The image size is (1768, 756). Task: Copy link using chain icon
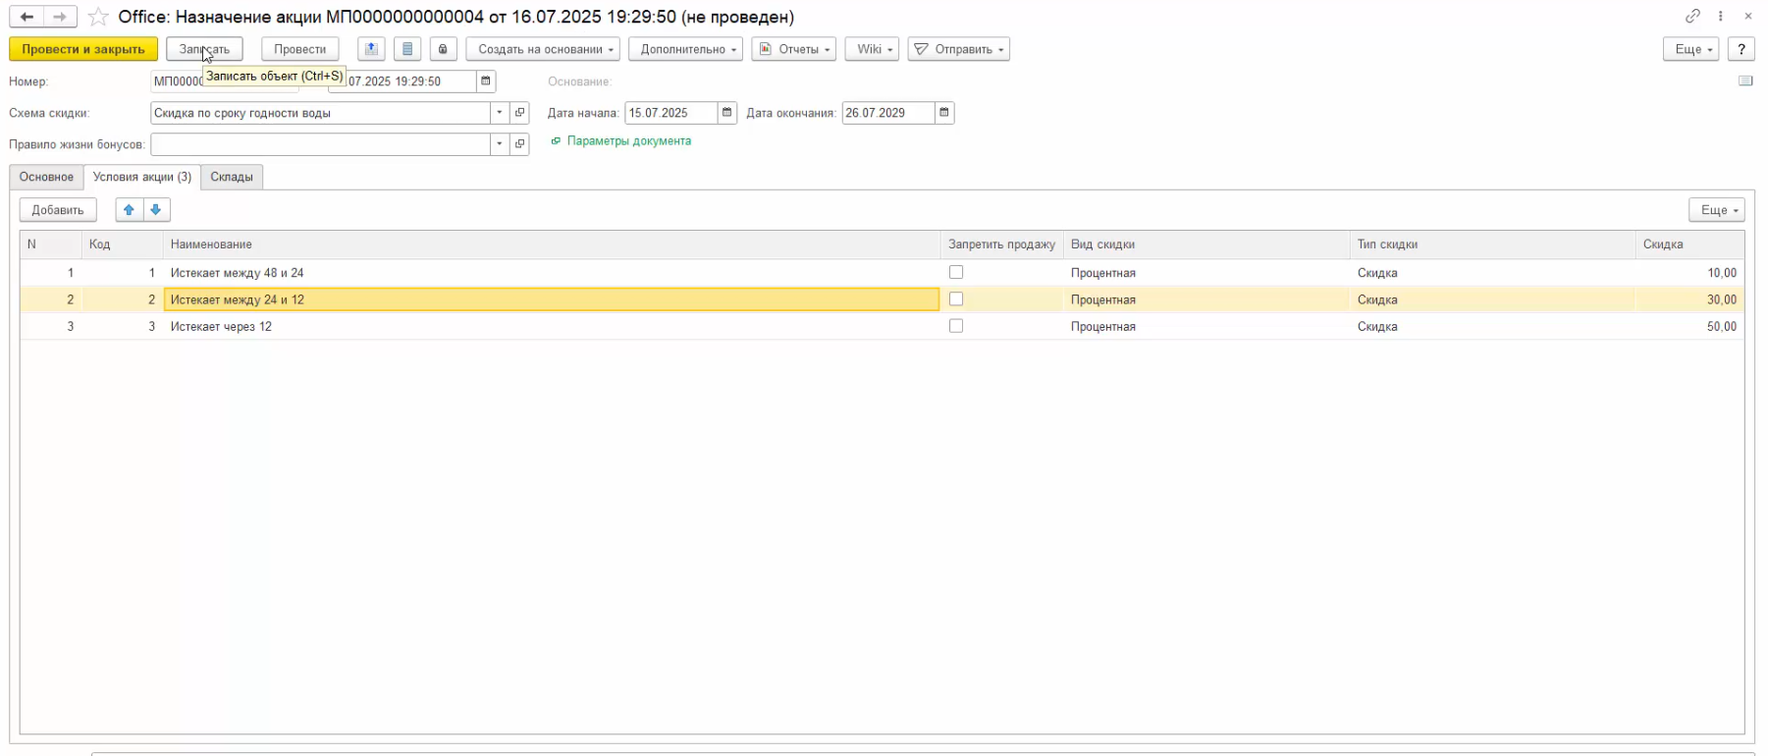pyautogui.click(x=1692, y=16)
